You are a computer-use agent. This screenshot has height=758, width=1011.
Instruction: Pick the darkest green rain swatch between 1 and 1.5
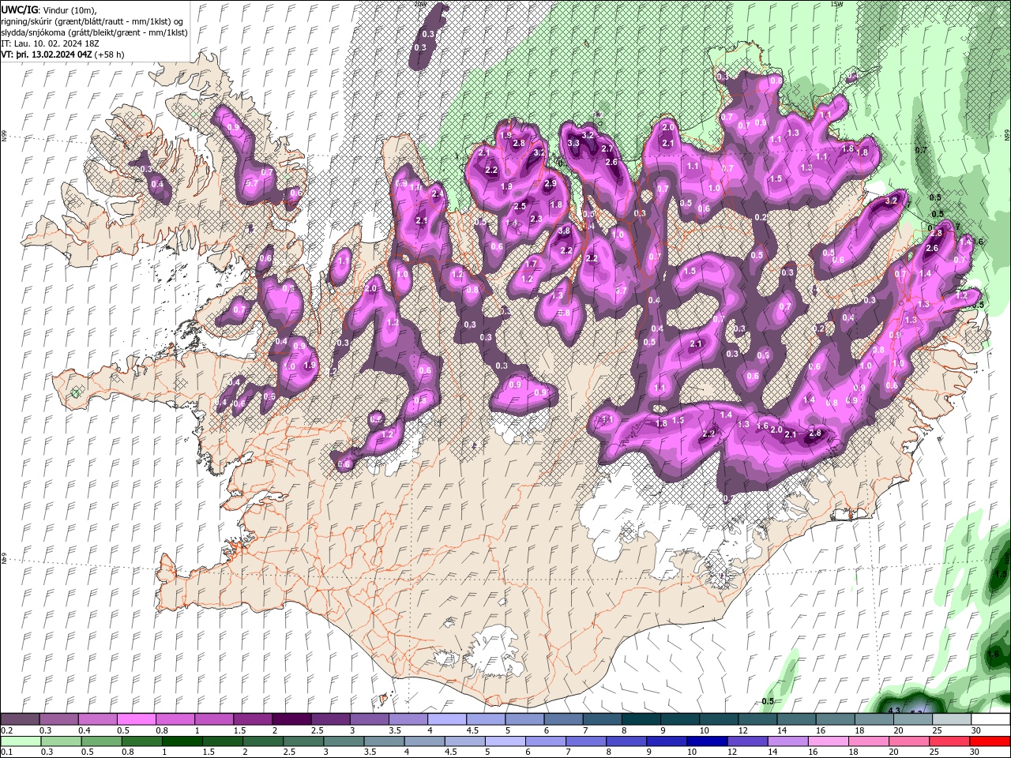(182, 741)
